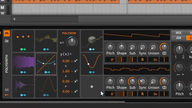
Task: Open the folder preset browser icon
Action: (7, 41)
